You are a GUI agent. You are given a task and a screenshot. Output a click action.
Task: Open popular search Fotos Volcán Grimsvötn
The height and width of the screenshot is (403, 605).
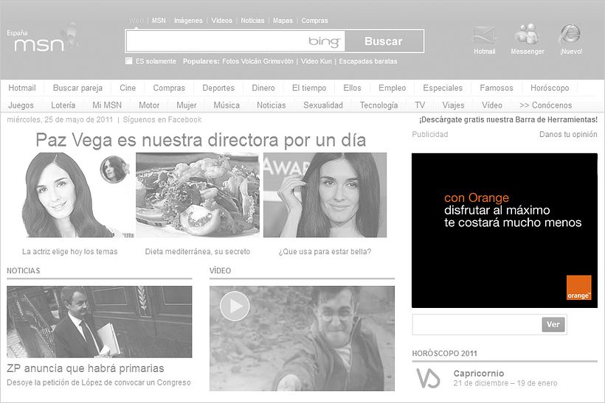(257, 61)
